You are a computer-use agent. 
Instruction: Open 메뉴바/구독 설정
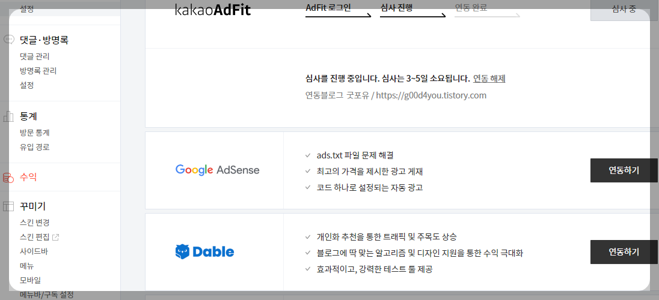click(47, 294)
